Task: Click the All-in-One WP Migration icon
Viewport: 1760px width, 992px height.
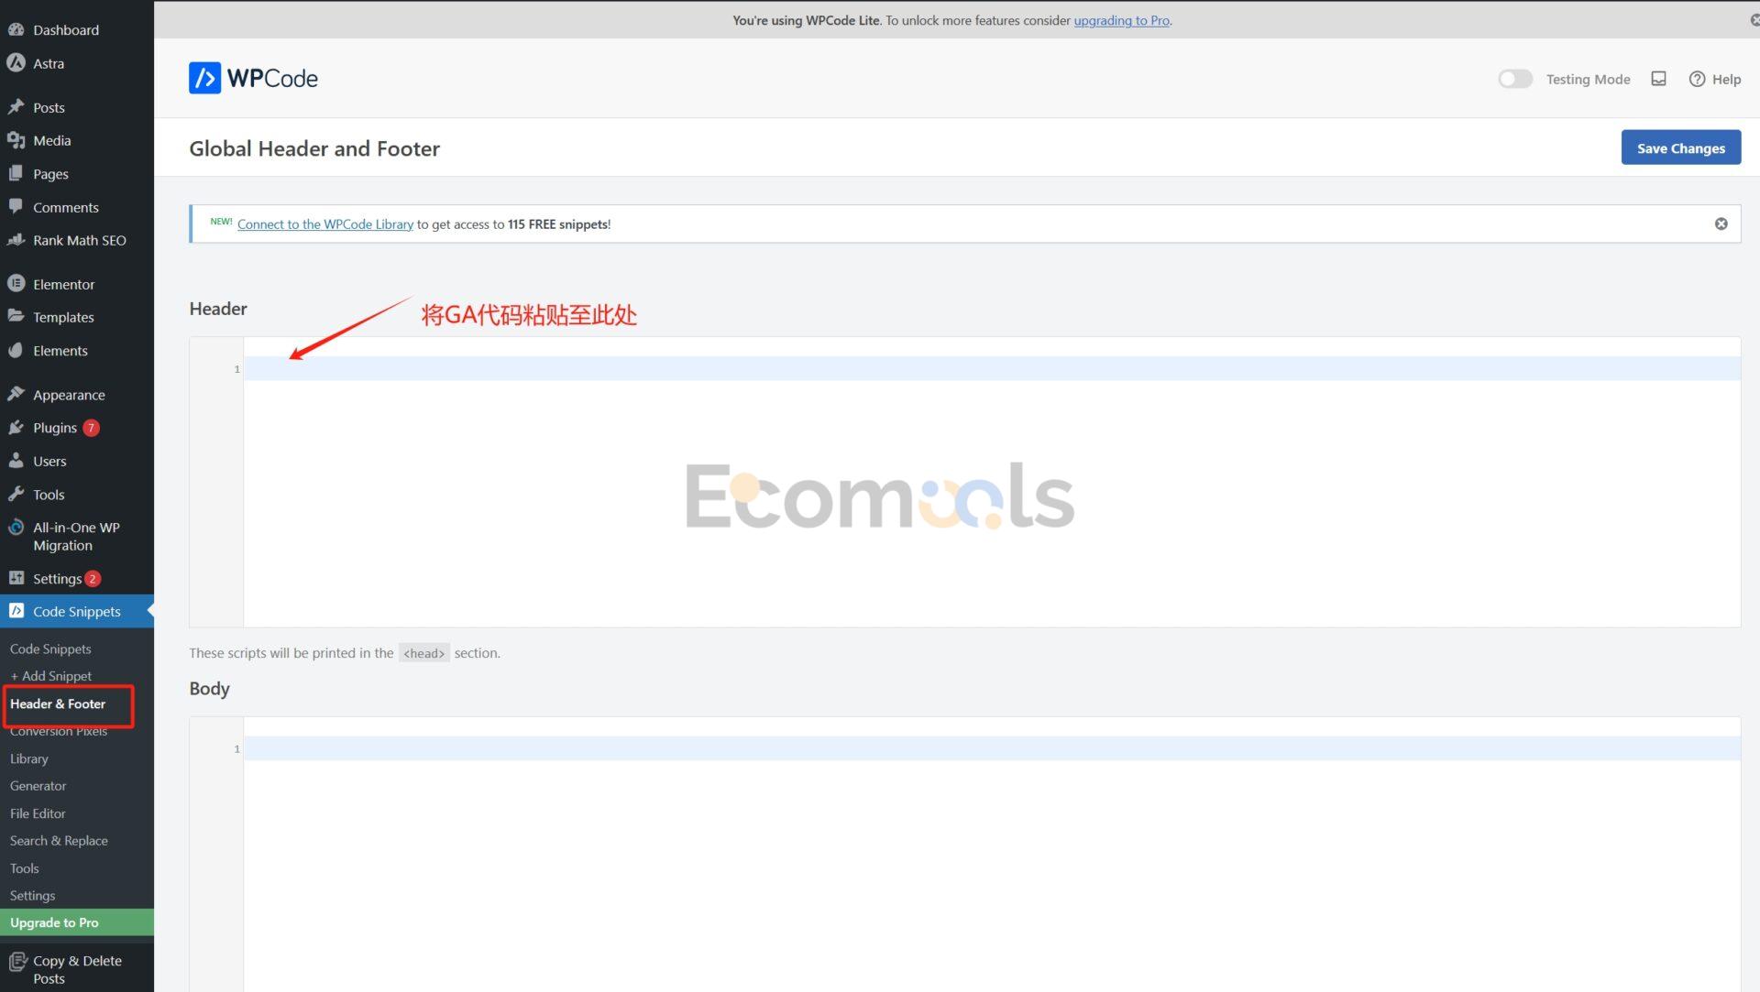Action: click(16, 528)
